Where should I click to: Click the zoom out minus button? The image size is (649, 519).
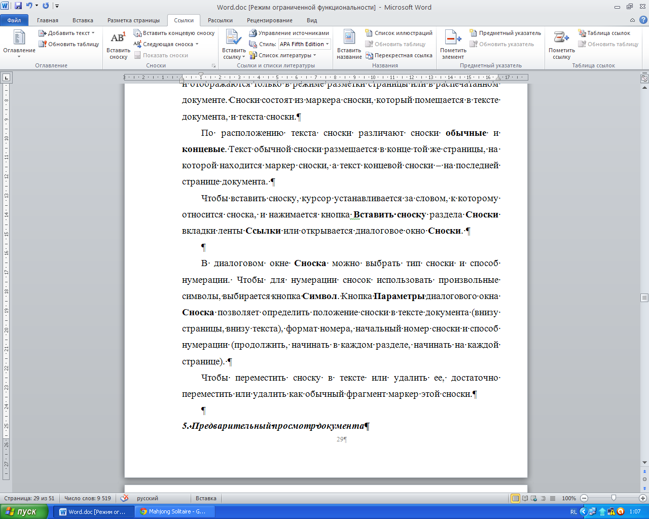click(584, 498)
